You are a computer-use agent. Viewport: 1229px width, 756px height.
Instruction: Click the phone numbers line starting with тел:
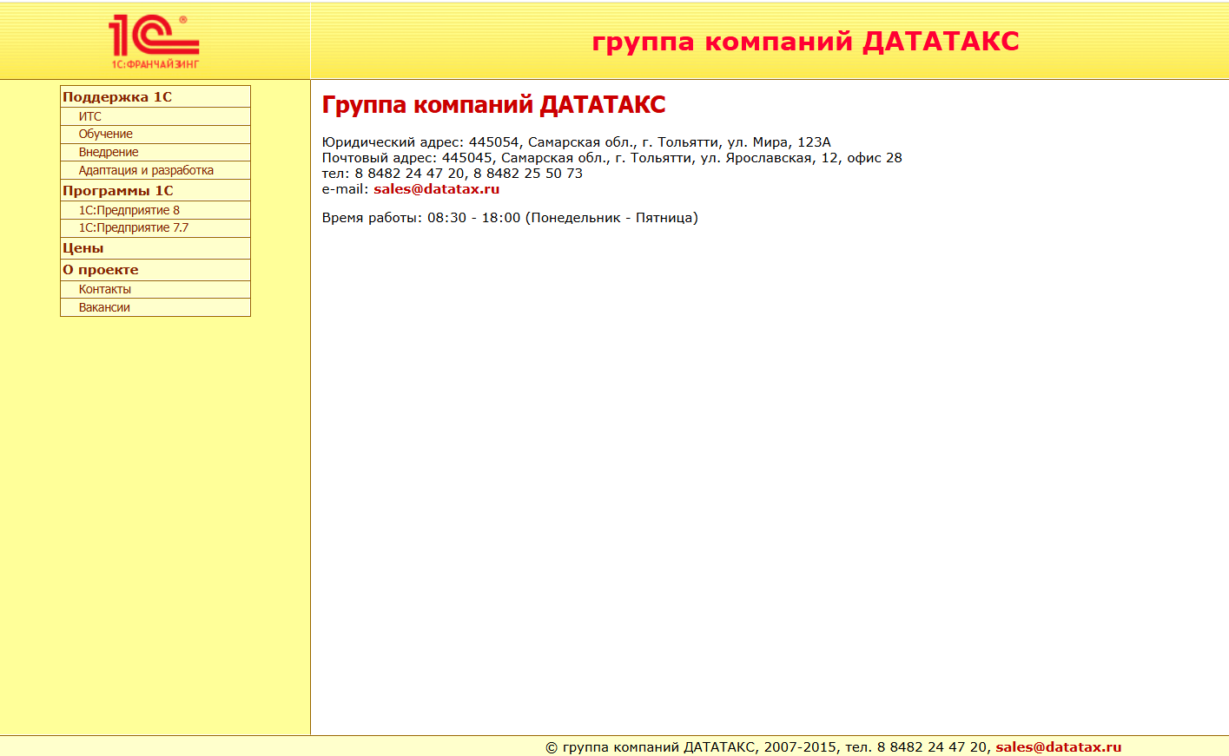(x=453, y=174)
